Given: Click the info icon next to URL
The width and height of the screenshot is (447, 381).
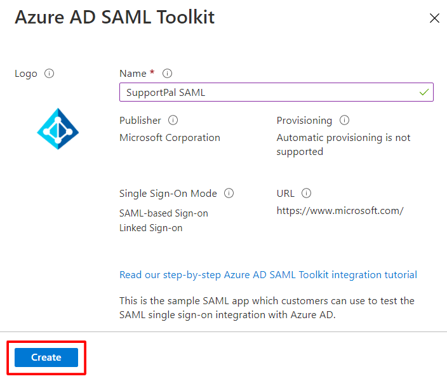Looking at the screenshot, I should (306, 193).
